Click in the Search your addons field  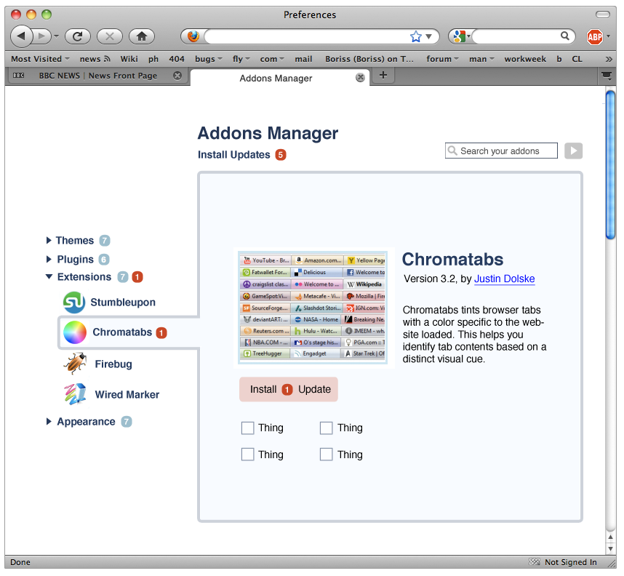point(501,151)
